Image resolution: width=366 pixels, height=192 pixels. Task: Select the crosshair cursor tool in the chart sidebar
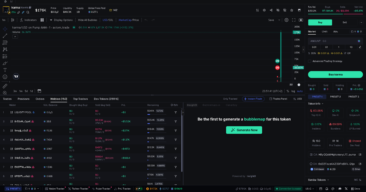(x=5, y=29)
